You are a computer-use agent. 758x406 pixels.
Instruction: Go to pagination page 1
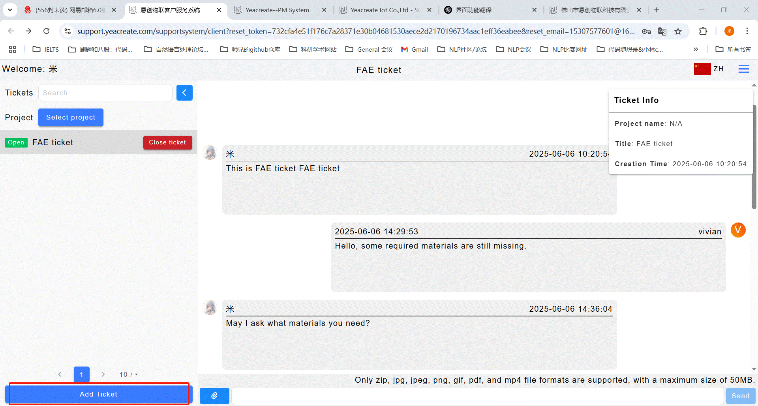click(81, 374)
